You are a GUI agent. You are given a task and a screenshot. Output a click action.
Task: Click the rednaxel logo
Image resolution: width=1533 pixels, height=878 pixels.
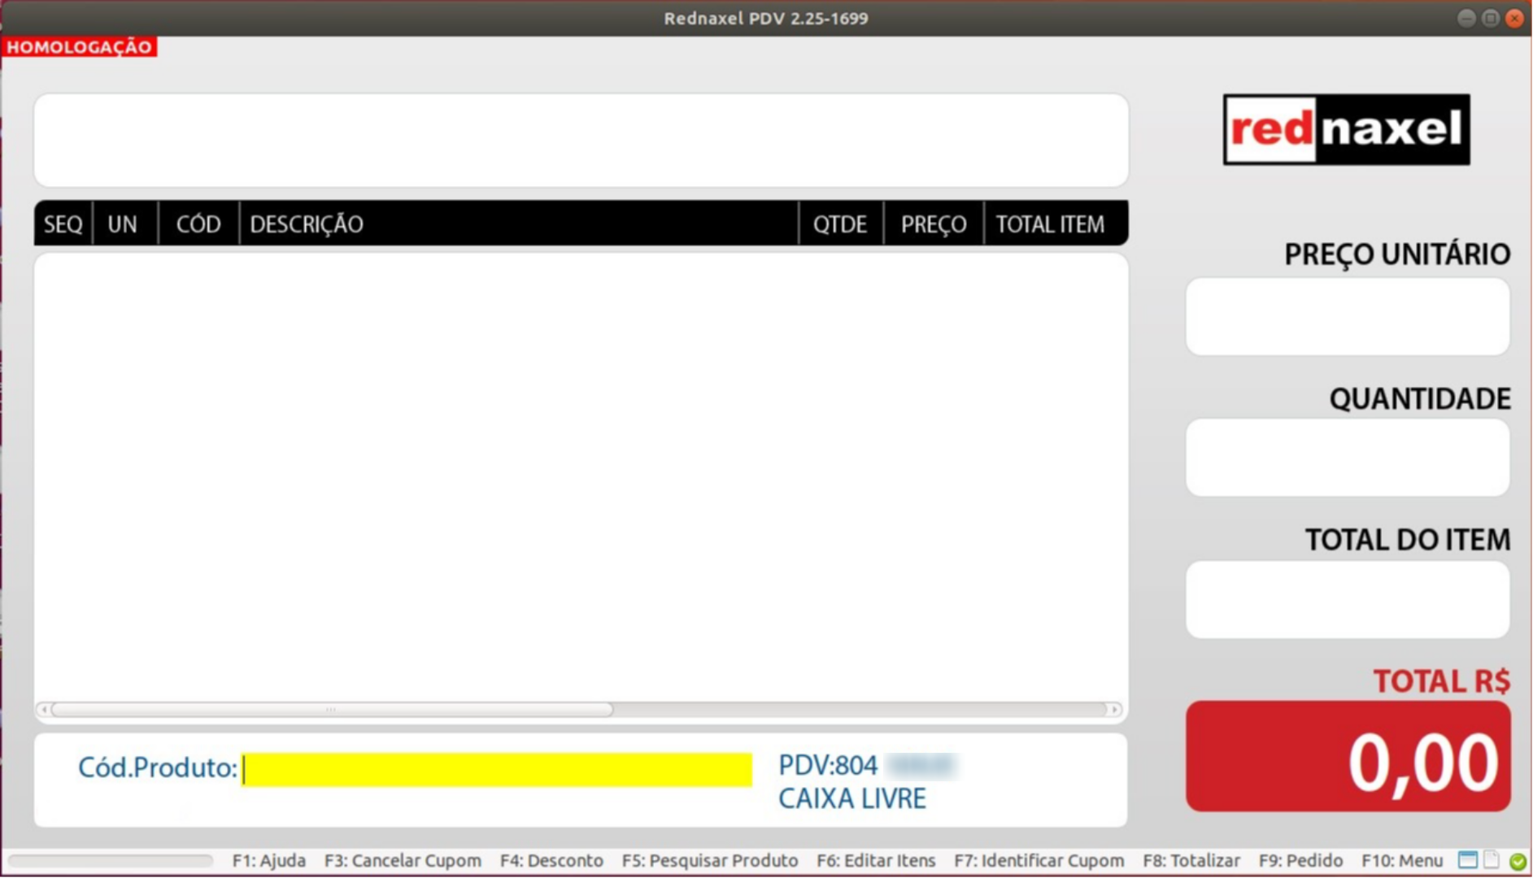(x=1346, y=130)
